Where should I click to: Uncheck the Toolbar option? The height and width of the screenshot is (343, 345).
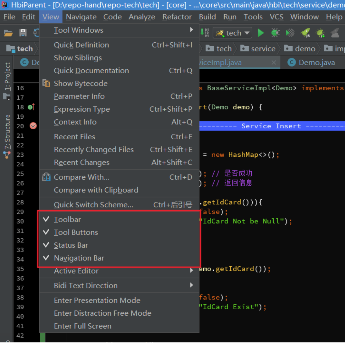coord(67,219)
